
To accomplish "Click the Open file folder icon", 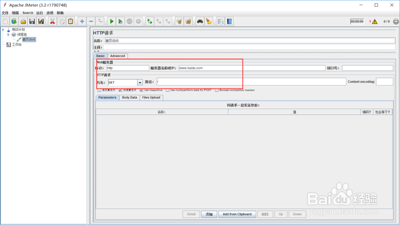I will [23, 22].
